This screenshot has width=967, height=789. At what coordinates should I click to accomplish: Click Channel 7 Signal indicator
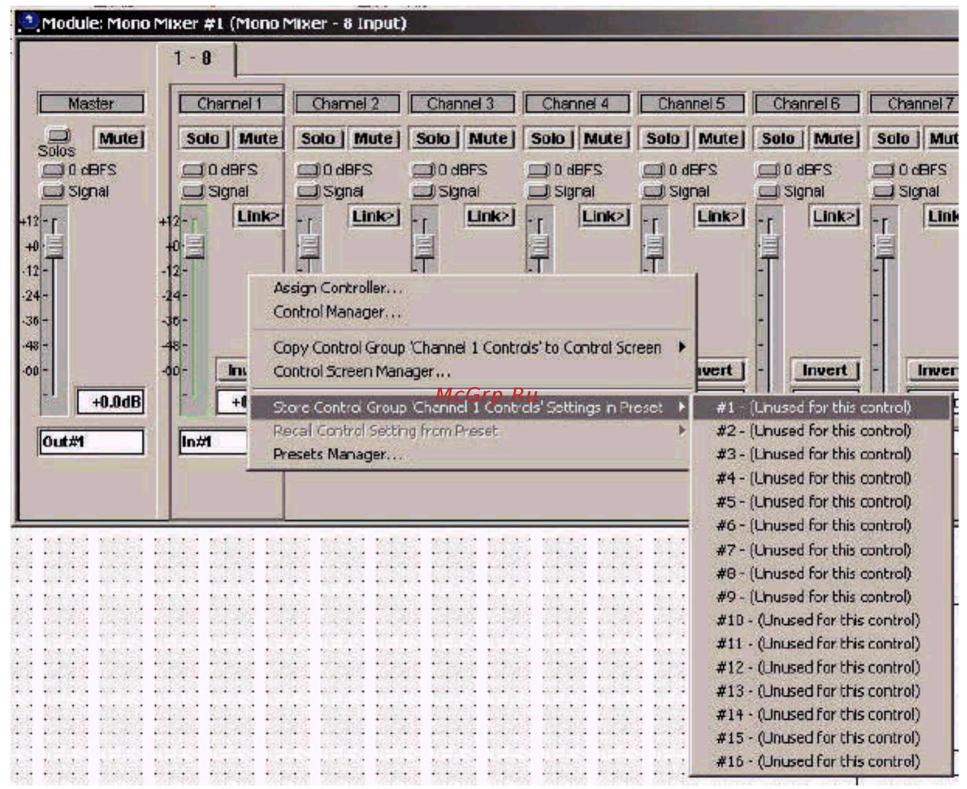pos(883,191)
